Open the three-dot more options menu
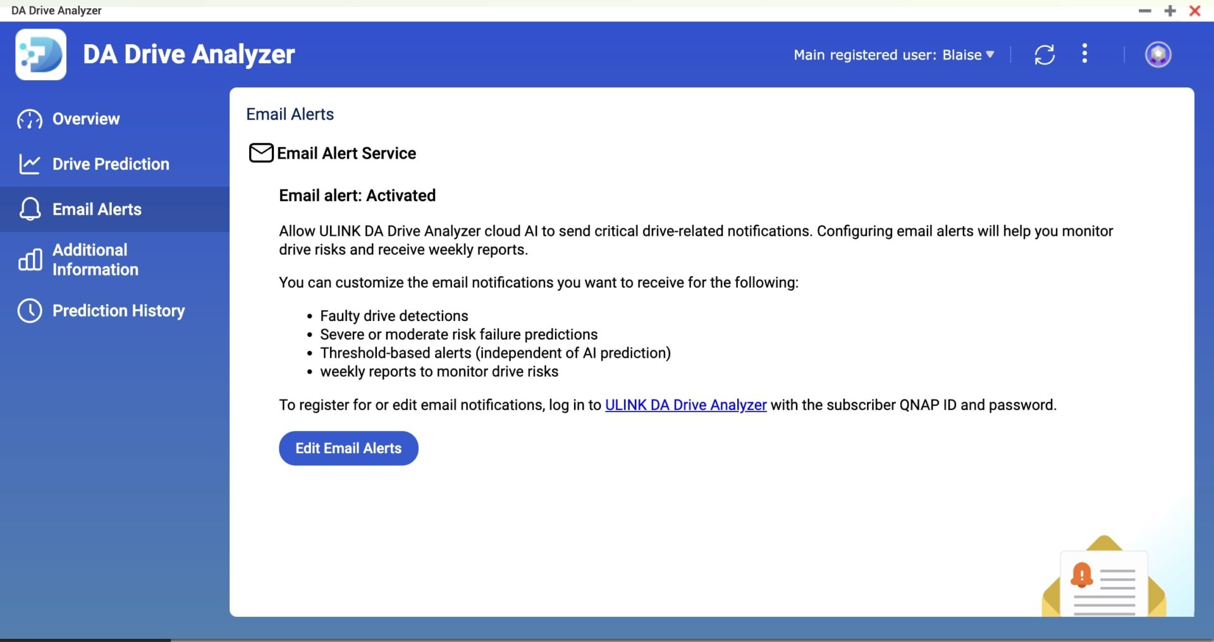 (x=1084, y=54)
